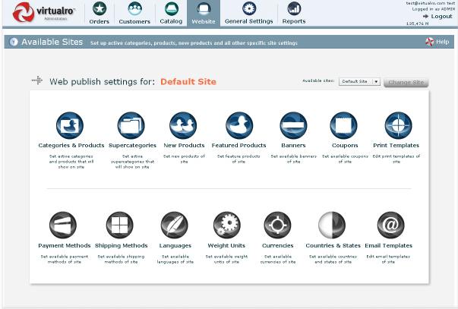Open Weight Units gears icon
The height and width of the screenshot is (309, 458).
point(227,225)
